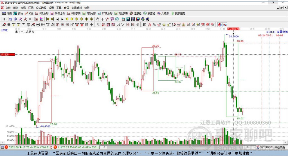Select the Gann fan lines drawing tool
The width and height of the screenshot is (288, 156).
tap(103, 25)
